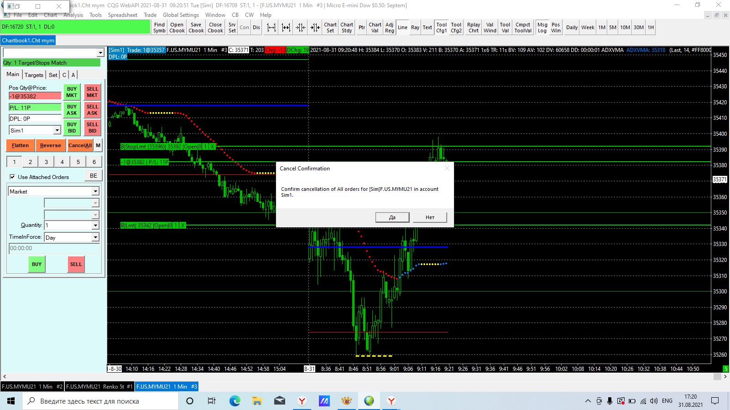Expand the top trade window dropdown

tap(100, 53)
